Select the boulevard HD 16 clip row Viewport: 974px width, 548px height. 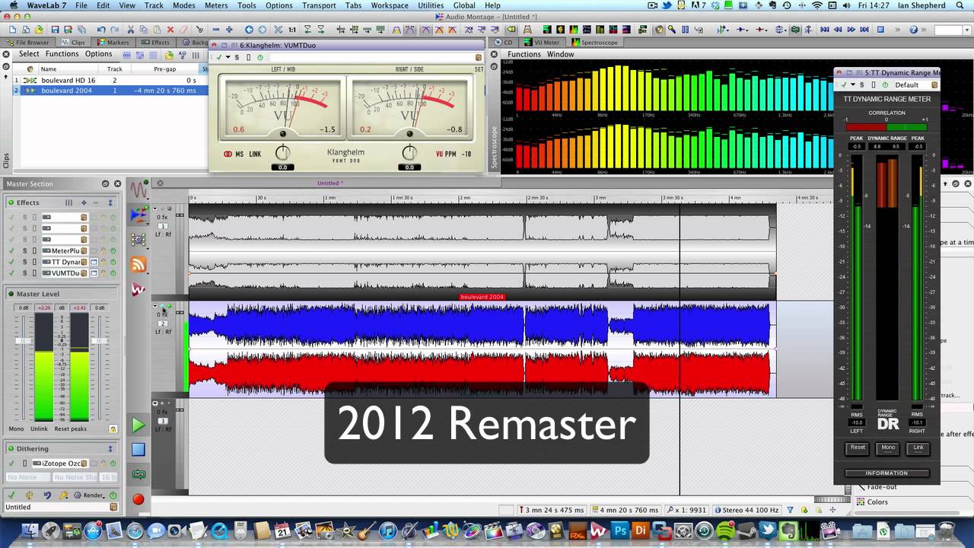click(104, 80)
